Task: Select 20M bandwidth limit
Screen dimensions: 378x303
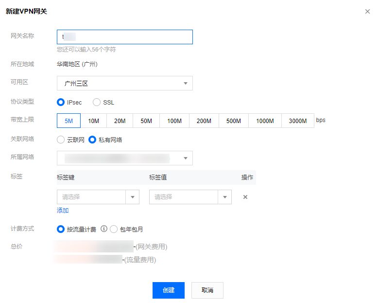Action: (120, 121)
